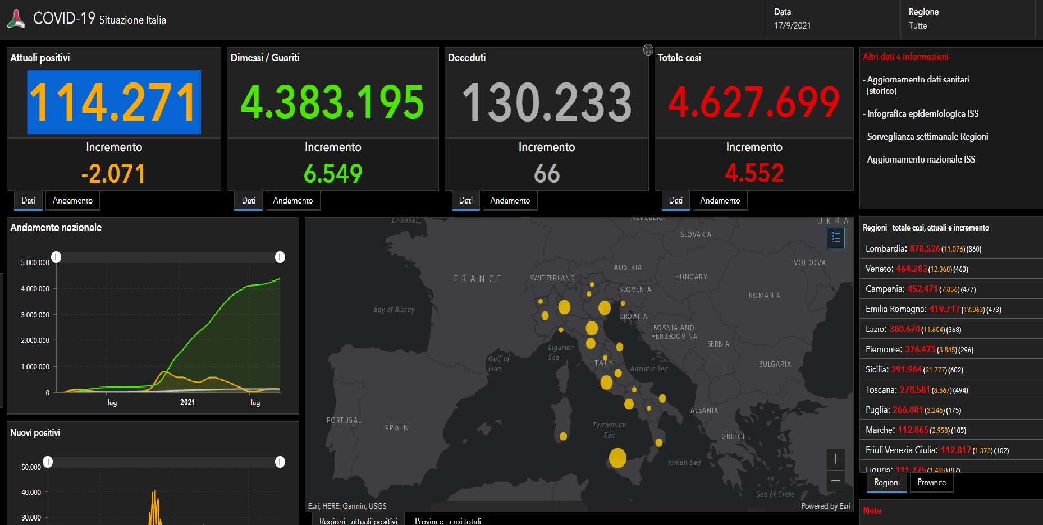Image resolution: width=1043 pixels, height=525 pixels.
Task: Zoom in on the map
Action: pyautogui.click(x=835, y=459)
